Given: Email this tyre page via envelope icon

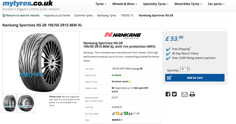Looking at the screenshot, I should [x=184, y=94].
